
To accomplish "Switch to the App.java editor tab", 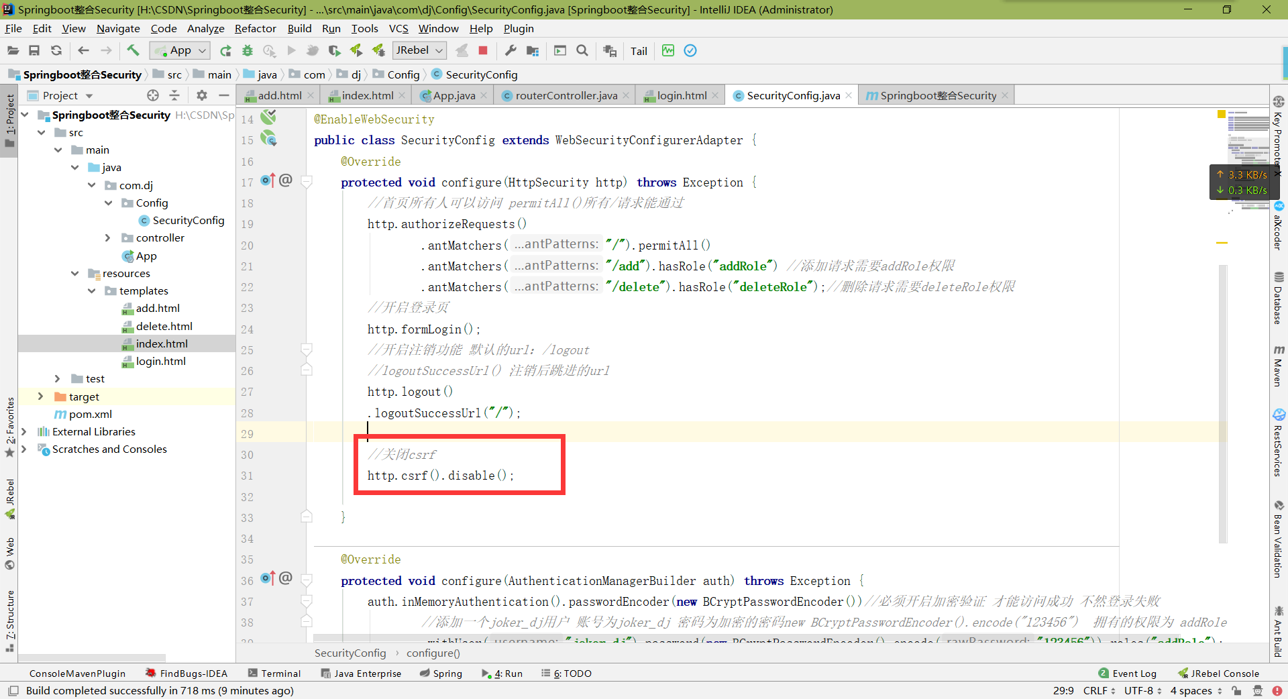I will click(x=454, y=95).
